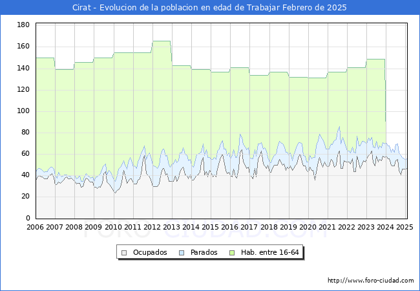Click the 2009 x-axis year label
Viewport: 420px width, 291px height.
coord(94,227)
